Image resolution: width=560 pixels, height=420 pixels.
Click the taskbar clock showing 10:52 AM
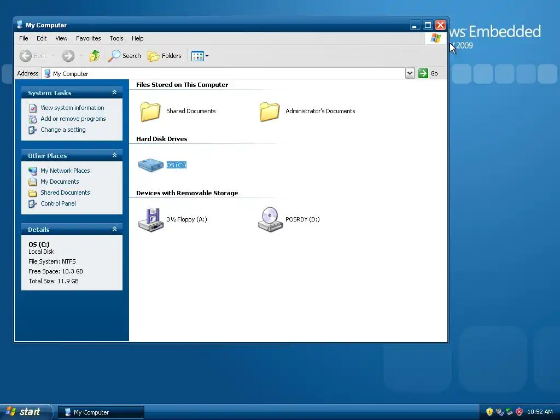pyautogui.click(x=540, y=412)
